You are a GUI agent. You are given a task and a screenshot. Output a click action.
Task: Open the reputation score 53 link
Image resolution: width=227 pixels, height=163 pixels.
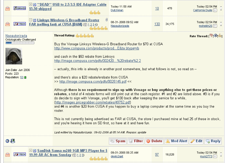pyautogui.click(x=22, y=78)
